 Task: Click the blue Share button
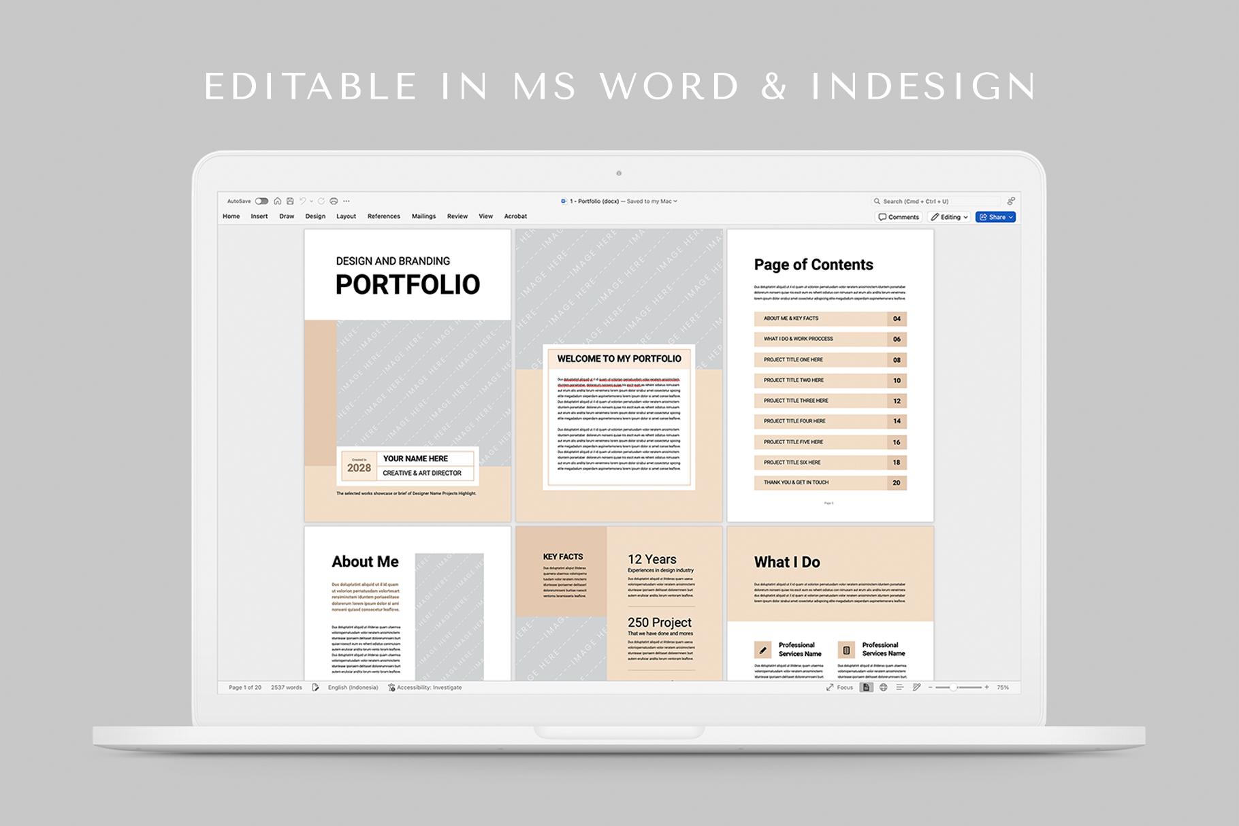(x=995, y=216)
